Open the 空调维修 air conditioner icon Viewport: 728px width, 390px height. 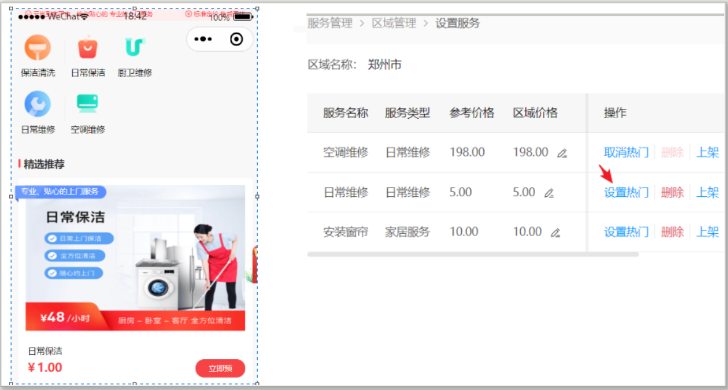pyautogui.click(x=88, y=103)
